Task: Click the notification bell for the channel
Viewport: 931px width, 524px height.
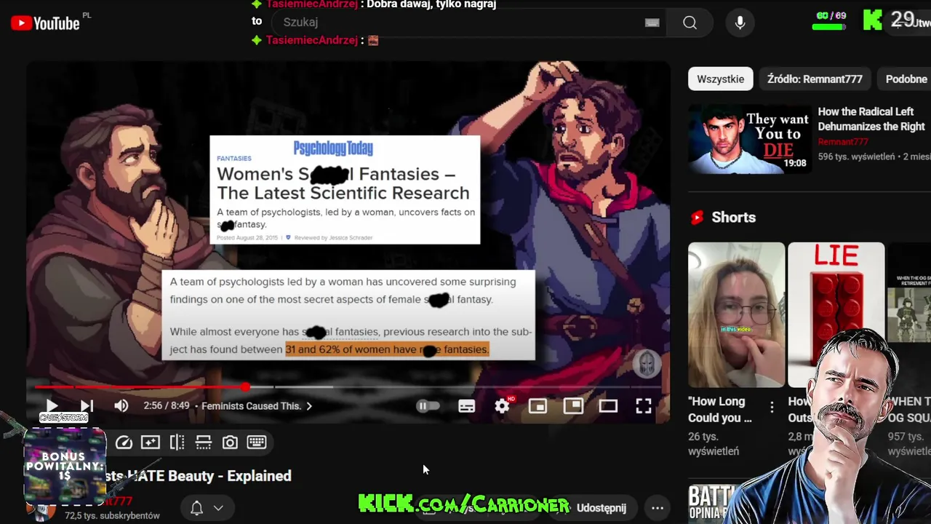Action: pos(196,508)
